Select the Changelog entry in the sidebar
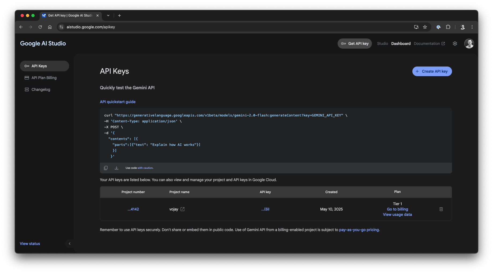 coord(41,89)
